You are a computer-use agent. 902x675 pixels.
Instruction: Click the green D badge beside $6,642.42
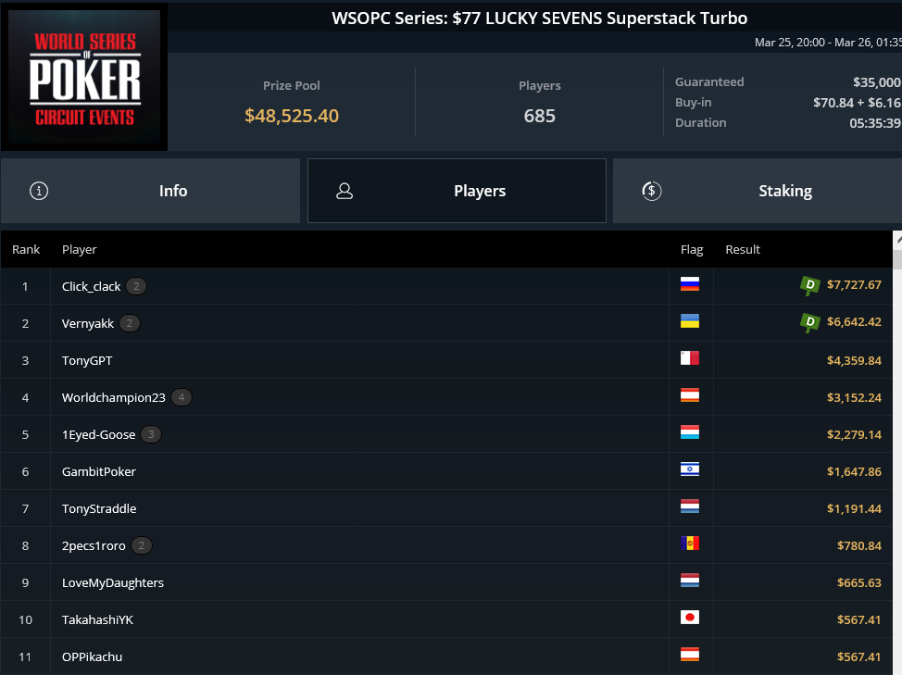tap(810, 322)
